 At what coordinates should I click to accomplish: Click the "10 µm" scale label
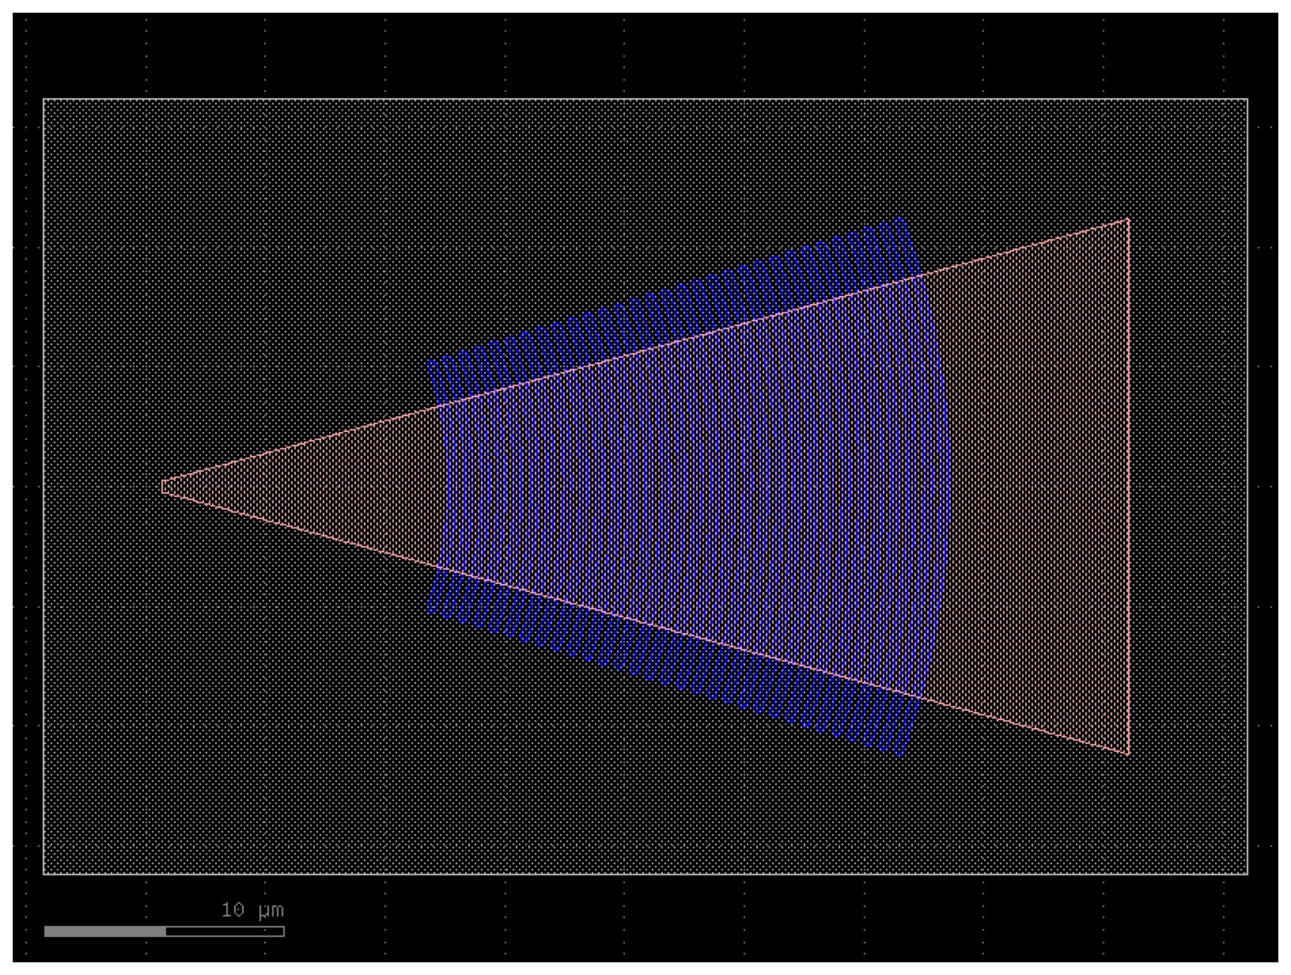tap(252, 910)
